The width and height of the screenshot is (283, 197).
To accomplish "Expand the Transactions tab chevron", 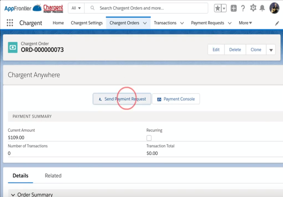I will [182, 23].
